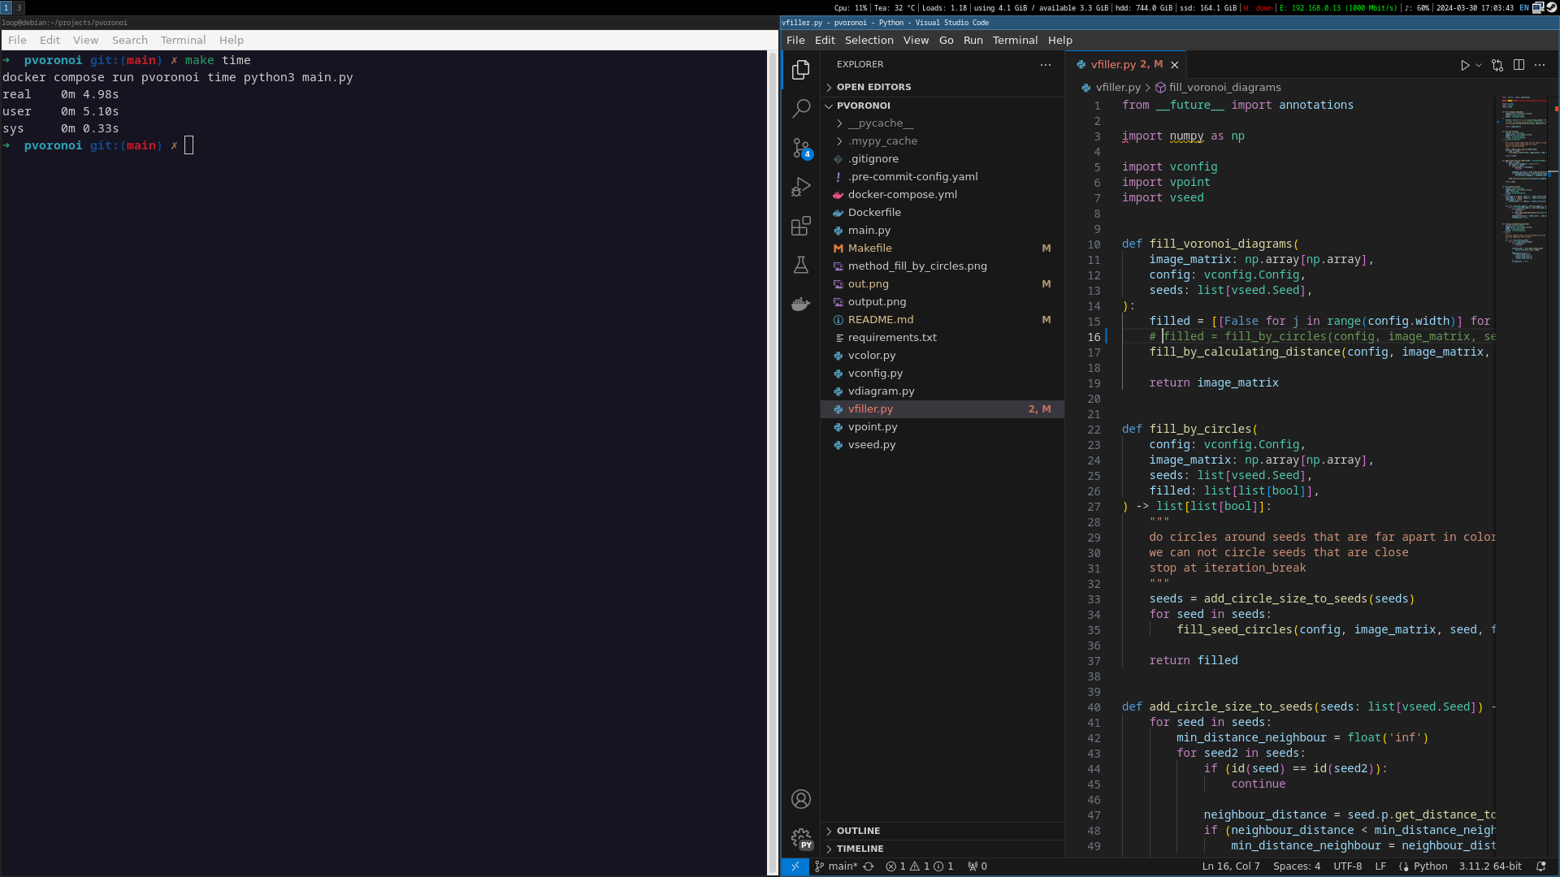The height and width of the screenshot is (877, 1560).
Task: Click the notifications bell in status bar
Action: click(1540, 866)
